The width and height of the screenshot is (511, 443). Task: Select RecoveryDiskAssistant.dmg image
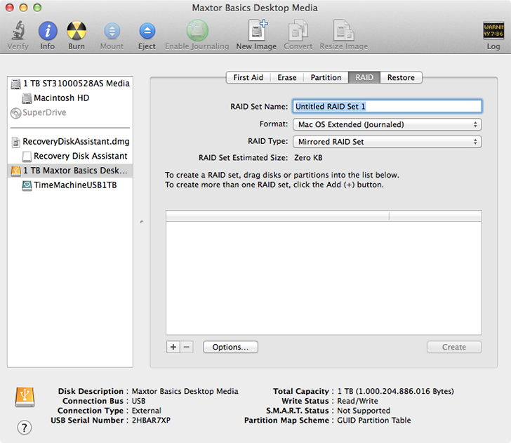[x=70, y=142]
